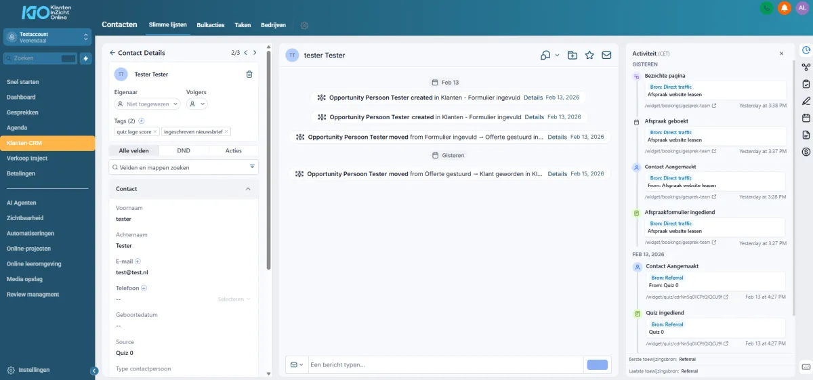Open gesprek-team link under Bezochte pagina

[680, 106]
